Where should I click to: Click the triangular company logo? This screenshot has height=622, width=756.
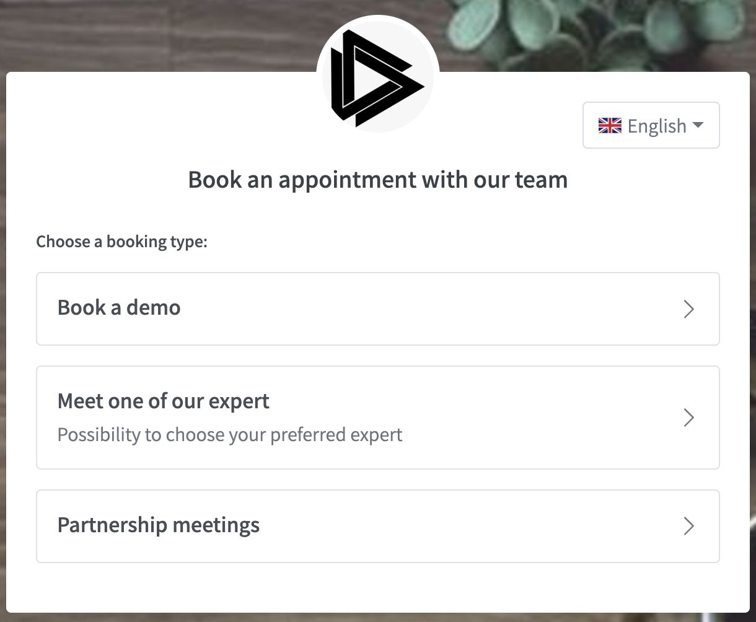(x=377, y=77)
